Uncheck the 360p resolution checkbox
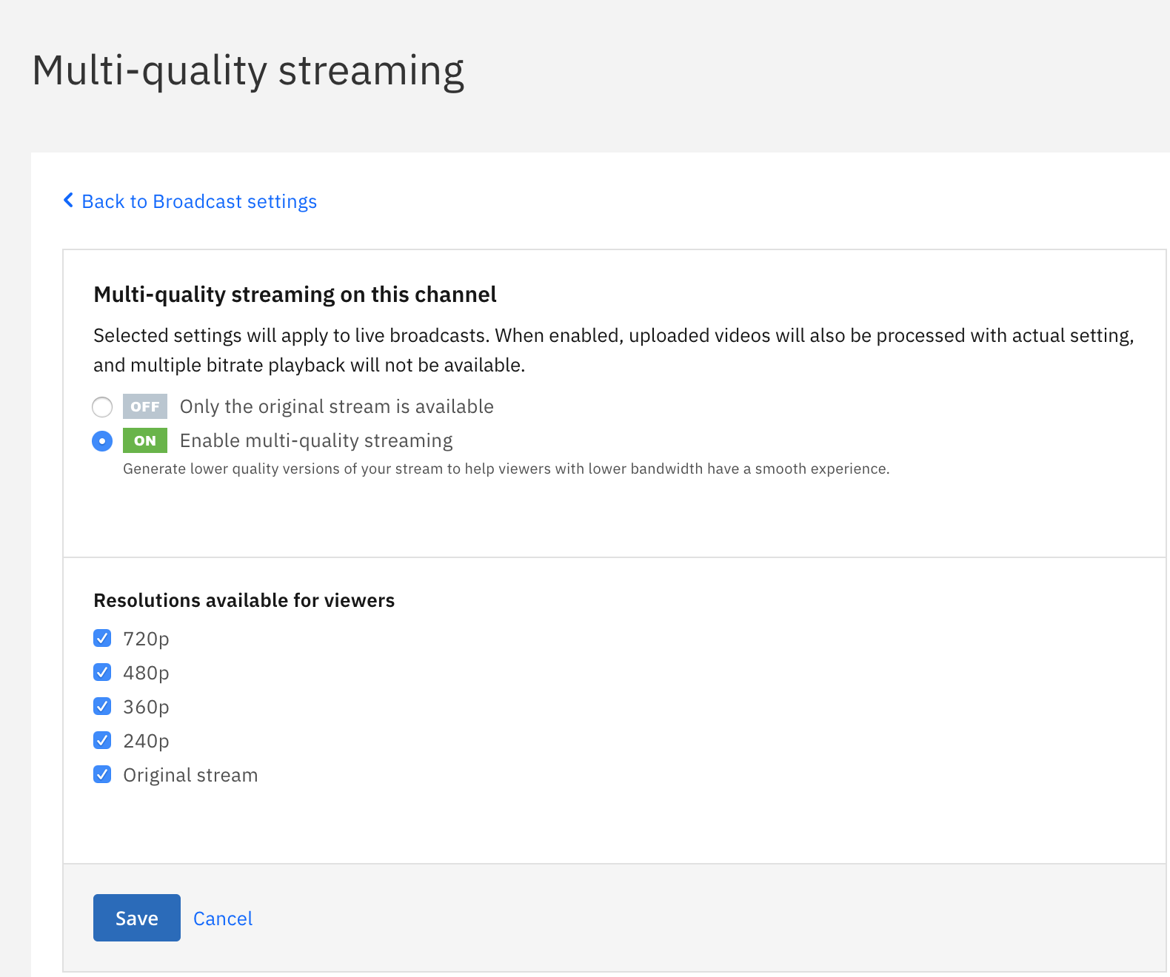The width and height of the screenshot is (1170, 977). coord(102,706)
